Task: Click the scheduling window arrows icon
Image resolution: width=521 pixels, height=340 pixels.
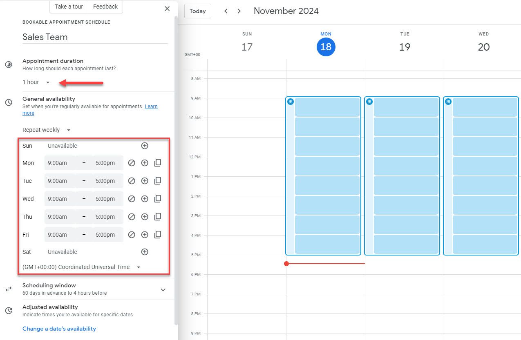Action: [x=9, y=289]
